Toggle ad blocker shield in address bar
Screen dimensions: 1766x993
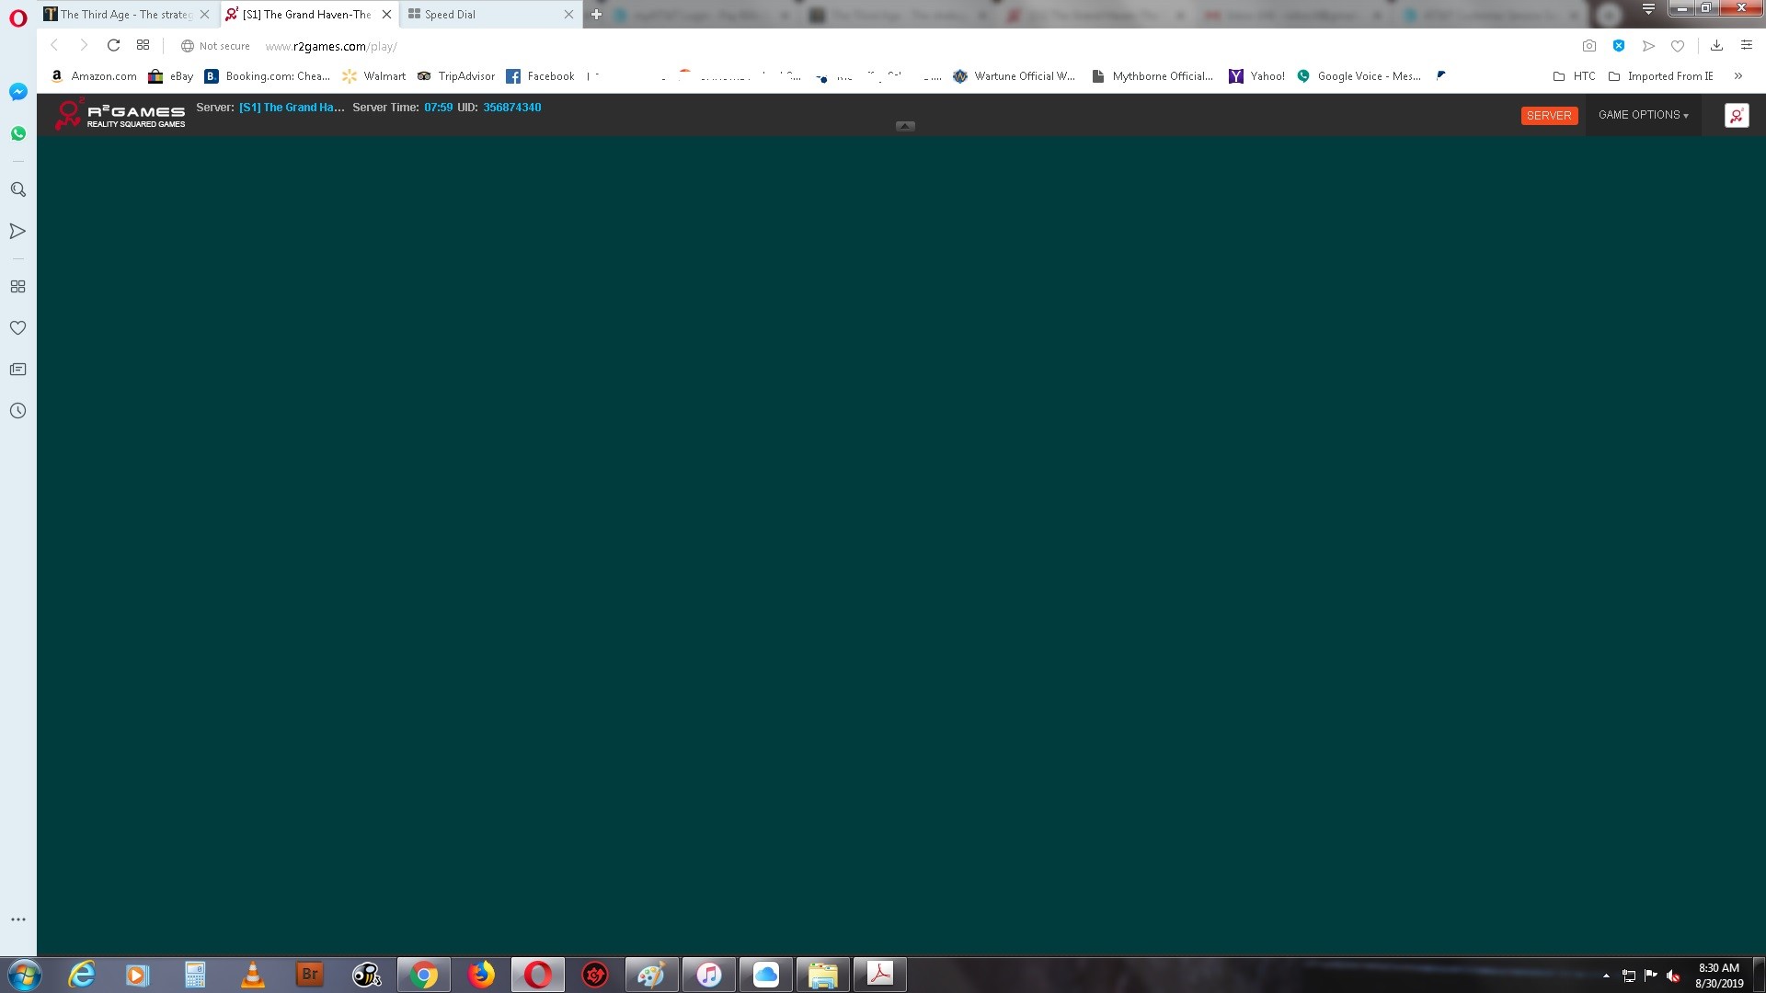point(1619,46)
